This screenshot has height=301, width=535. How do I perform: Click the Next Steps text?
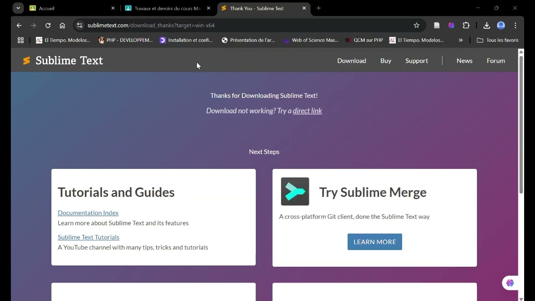(x=264, y=152)
